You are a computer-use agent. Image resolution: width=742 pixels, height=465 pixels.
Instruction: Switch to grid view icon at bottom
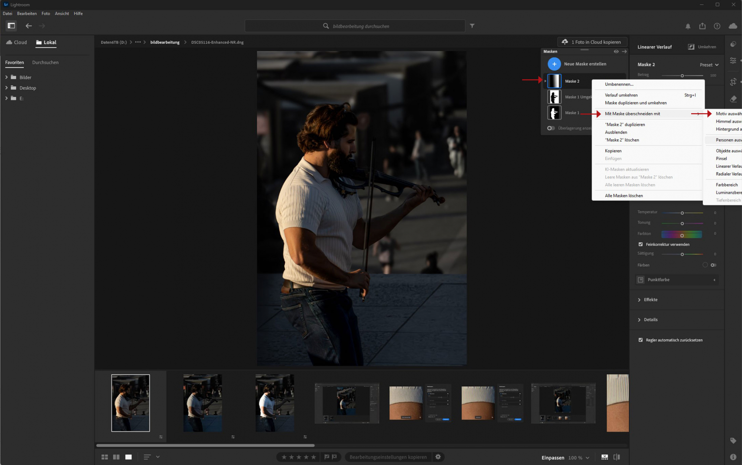(x=105, y=457)
